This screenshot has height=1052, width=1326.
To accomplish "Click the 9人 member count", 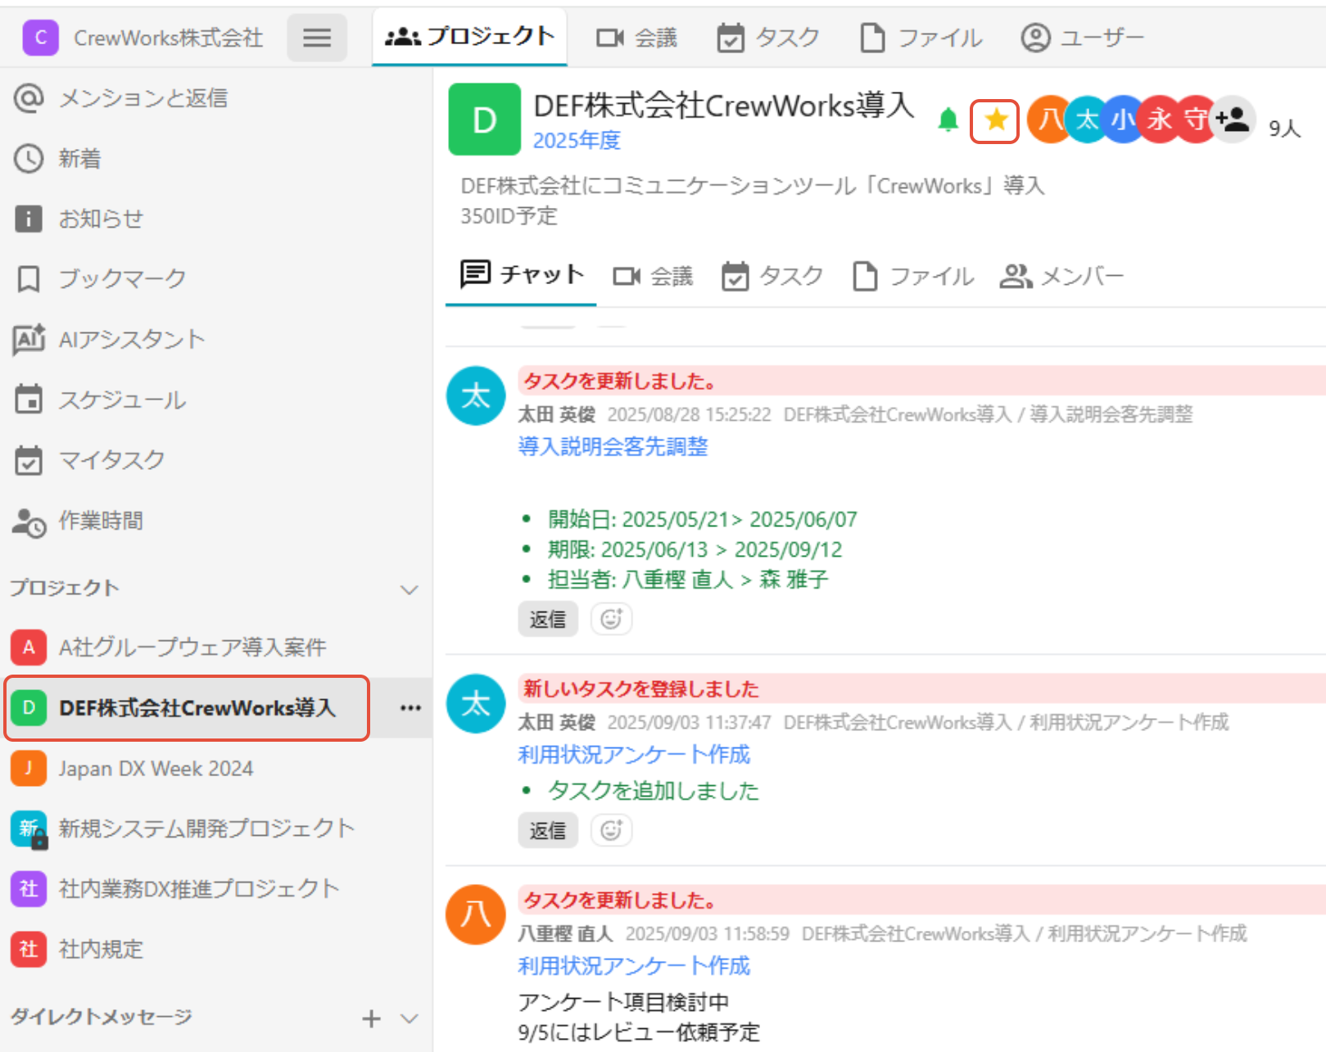I will coord(1284,129).
